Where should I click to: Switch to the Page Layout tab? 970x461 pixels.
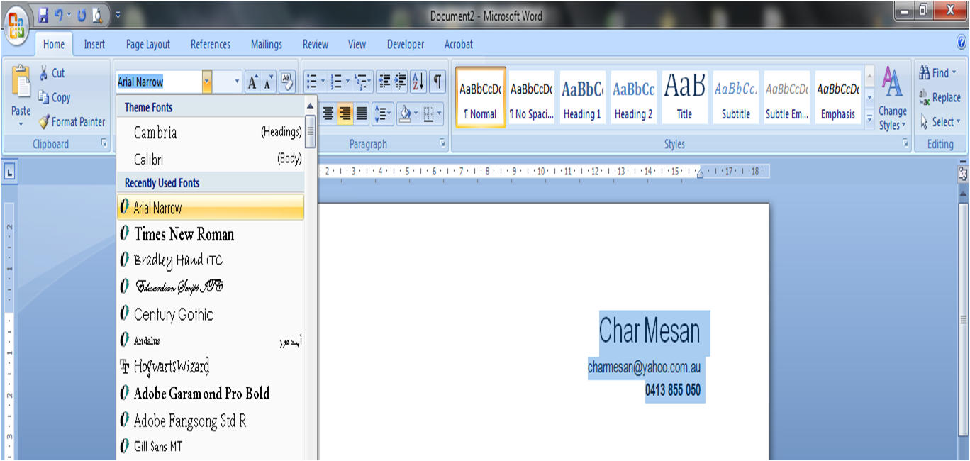(148, 44)
